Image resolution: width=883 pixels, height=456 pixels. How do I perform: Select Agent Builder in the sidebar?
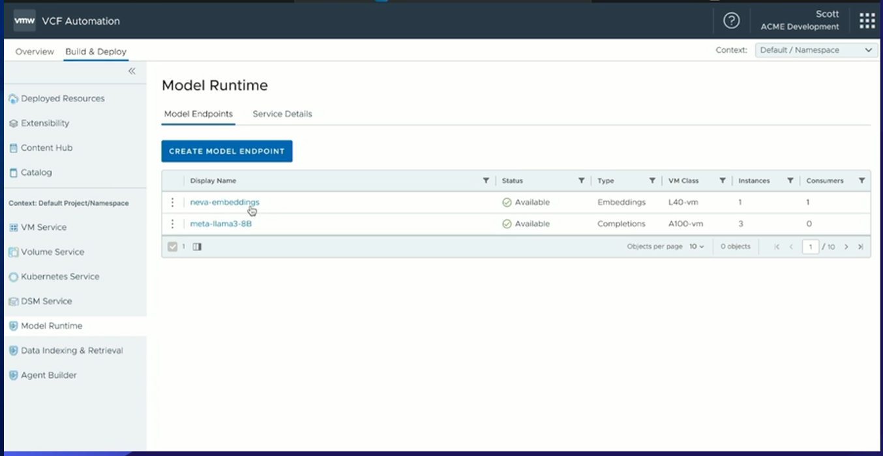pos(48,375)
